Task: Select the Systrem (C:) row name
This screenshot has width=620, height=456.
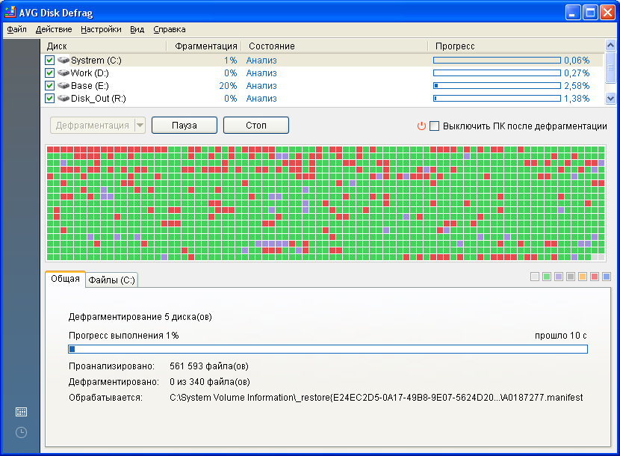Action: coord(96,60)
